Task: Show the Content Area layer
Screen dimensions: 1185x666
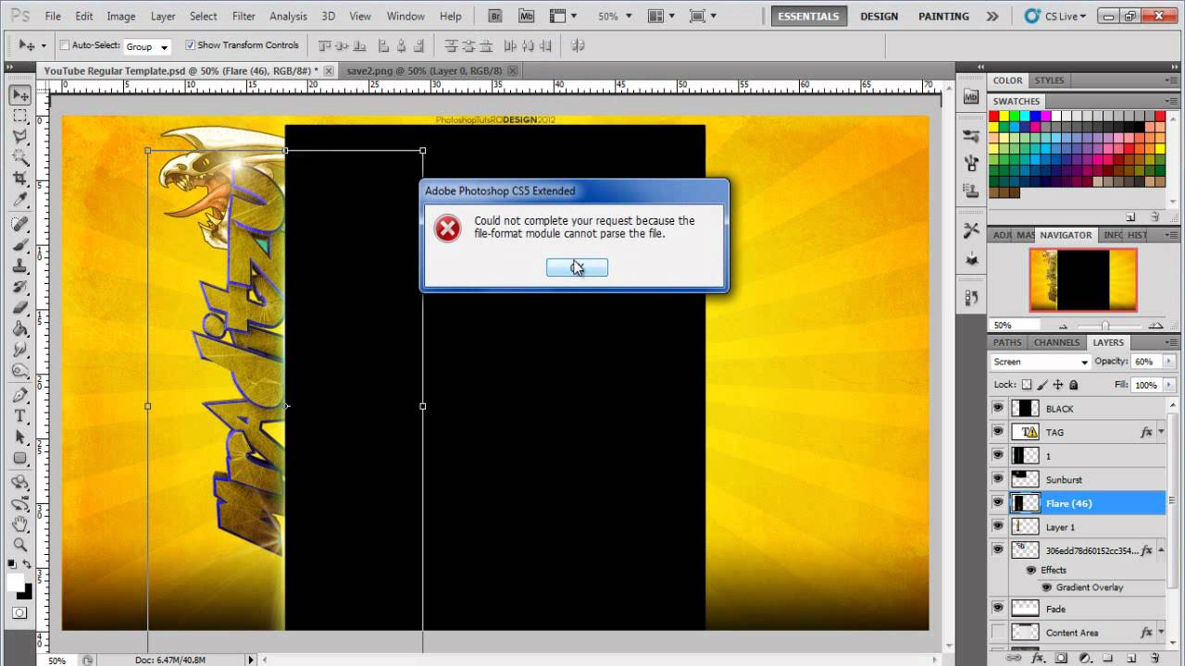Action: (x=997, y=633)
